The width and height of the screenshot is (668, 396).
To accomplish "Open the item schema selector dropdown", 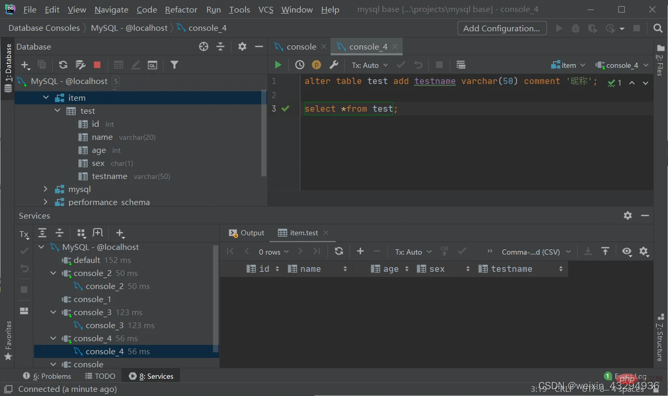I will 568,65.
